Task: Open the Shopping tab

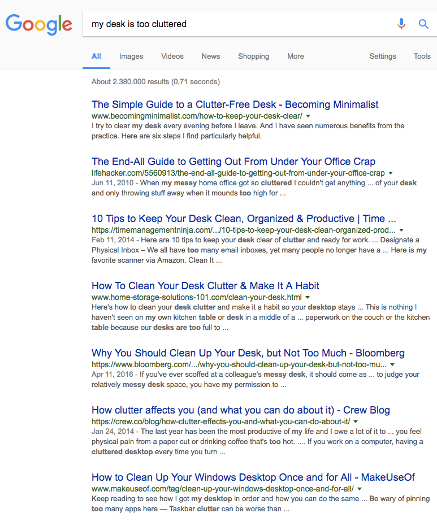Action: coord(253,56)
